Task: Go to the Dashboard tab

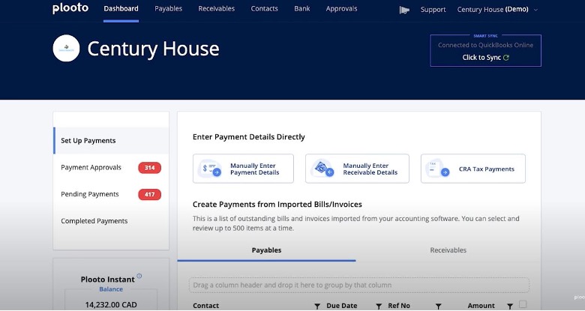Action: coord(121,8)
